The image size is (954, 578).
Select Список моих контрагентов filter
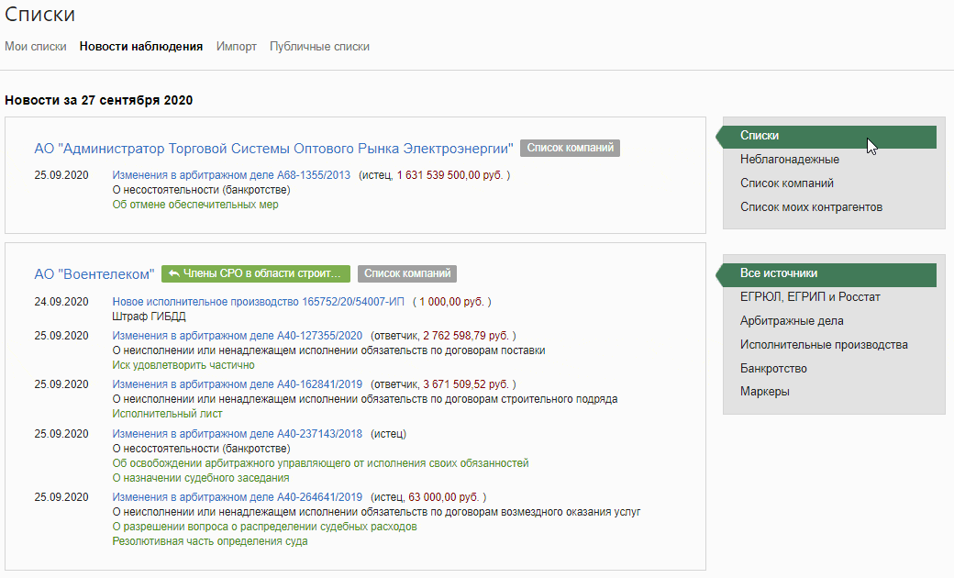click(x=811, y=206)
